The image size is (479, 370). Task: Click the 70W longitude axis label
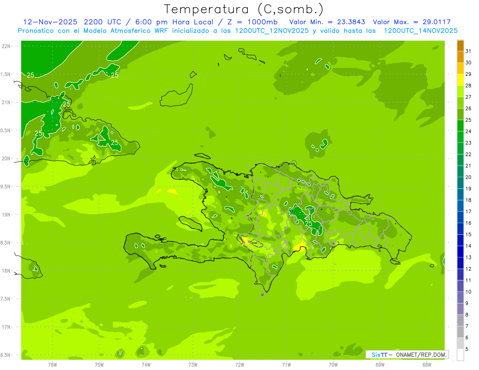tap(333, 364)
